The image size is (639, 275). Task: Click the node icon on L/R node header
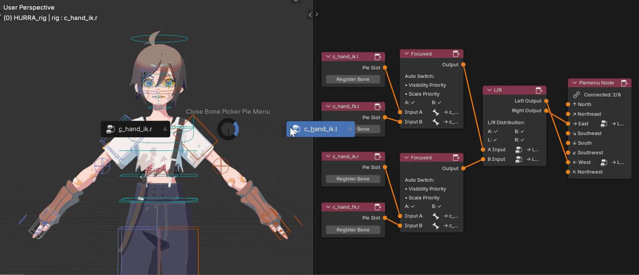point(539,90)
